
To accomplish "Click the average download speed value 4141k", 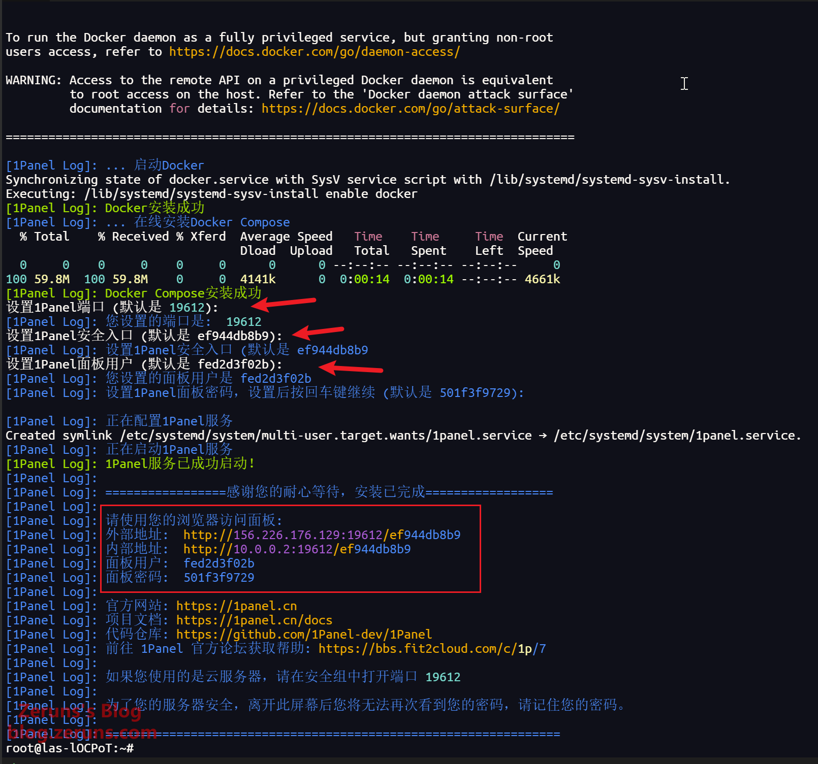I will click(x=258, y=279).
